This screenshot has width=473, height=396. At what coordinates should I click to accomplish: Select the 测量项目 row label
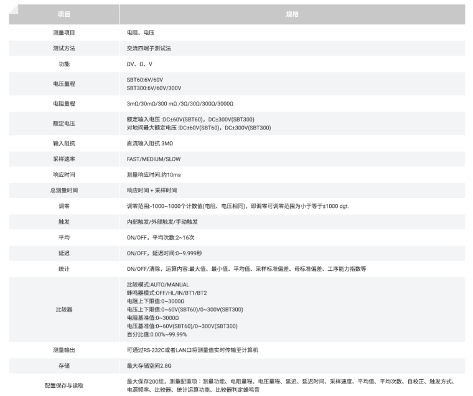(64, 32)
